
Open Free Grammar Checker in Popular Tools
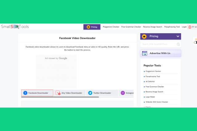coord(155,87)
